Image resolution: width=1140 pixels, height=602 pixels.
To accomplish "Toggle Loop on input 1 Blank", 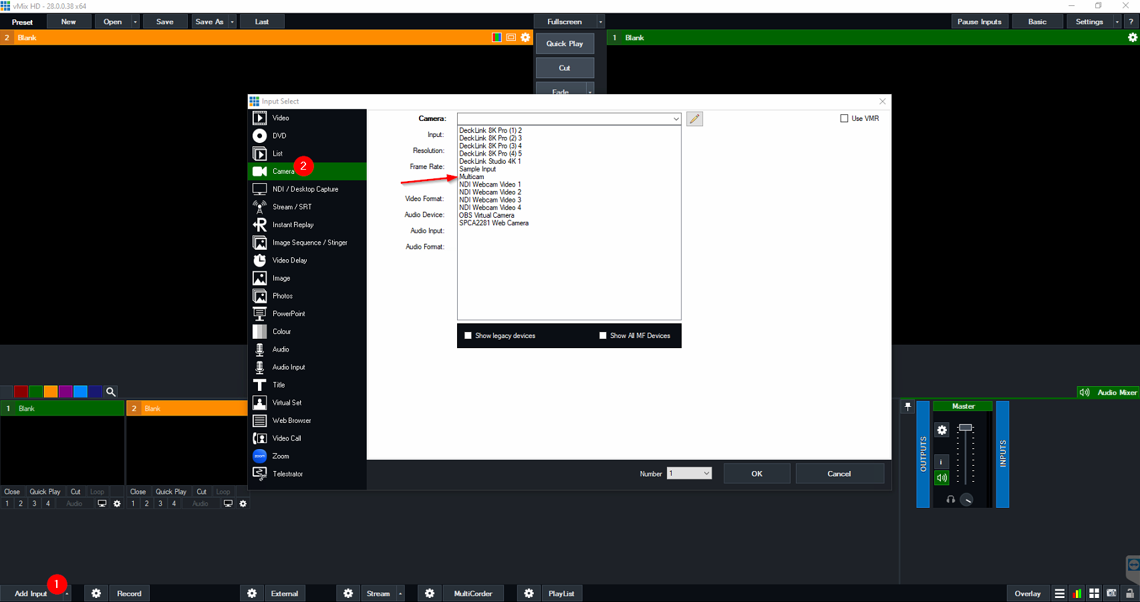I will pyautogui.click(x=97, y=492).
